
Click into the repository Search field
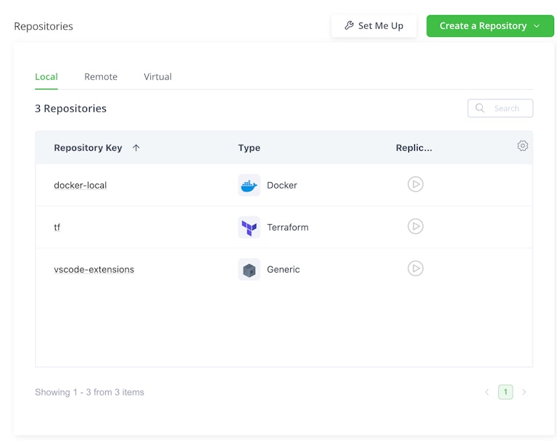tap(508, 109)
